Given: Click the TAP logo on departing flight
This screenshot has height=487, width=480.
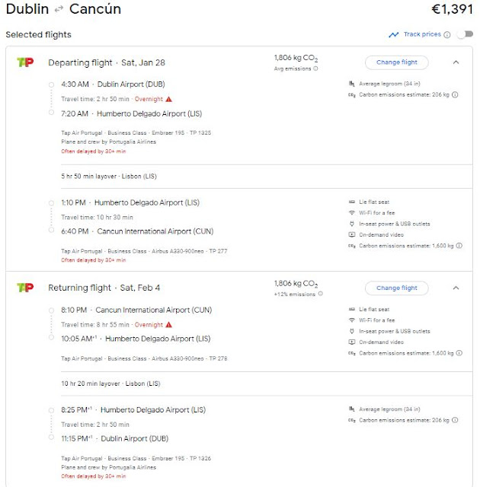Looking at the screenshot, I should (x=25, y=62).
